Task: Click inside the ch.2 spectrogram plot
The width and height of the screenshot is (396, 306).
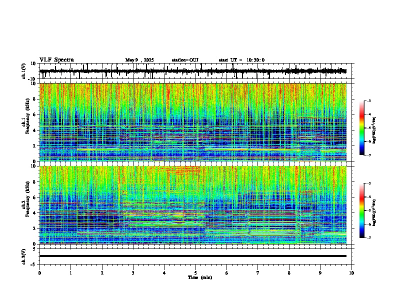Action: [x=193, y=205]
